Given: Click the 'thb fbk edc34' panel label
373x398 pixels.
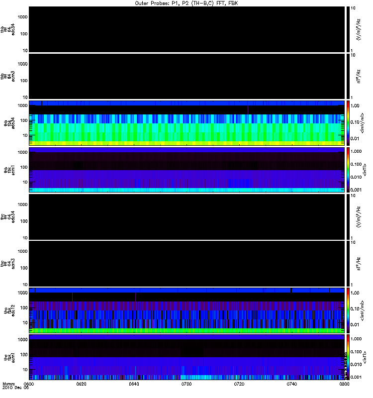Looking at the screenshot, I should [9, 123].
